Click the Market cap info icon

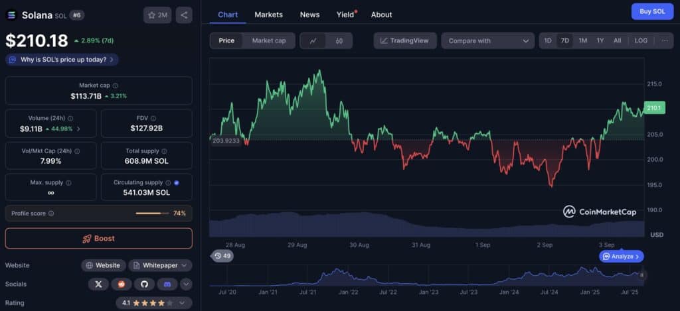116,86
